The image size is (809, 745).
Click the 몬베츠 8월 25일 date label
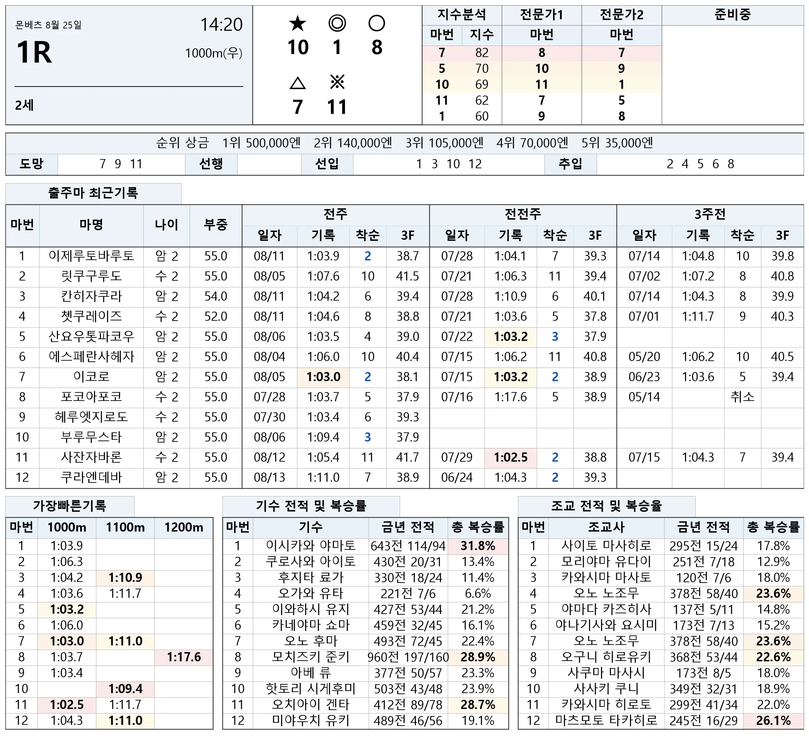click(48, 25)
